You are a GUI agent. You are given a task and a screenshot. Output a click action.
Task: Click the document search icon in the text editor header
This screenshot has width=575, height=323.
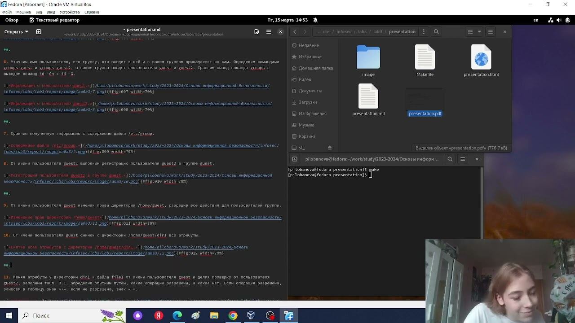(x=257, y=32)
